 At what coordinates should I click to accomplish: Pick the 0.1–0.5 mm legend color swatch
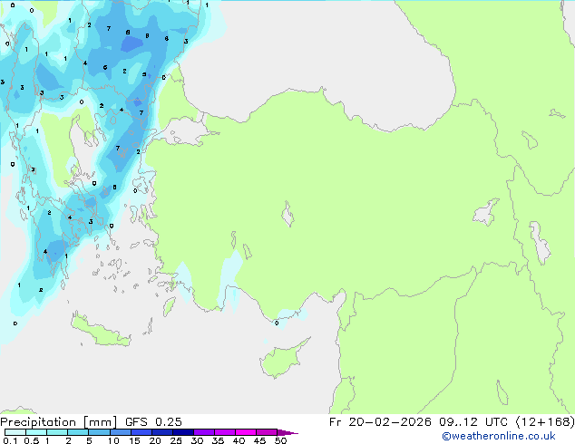click(15, 432)
